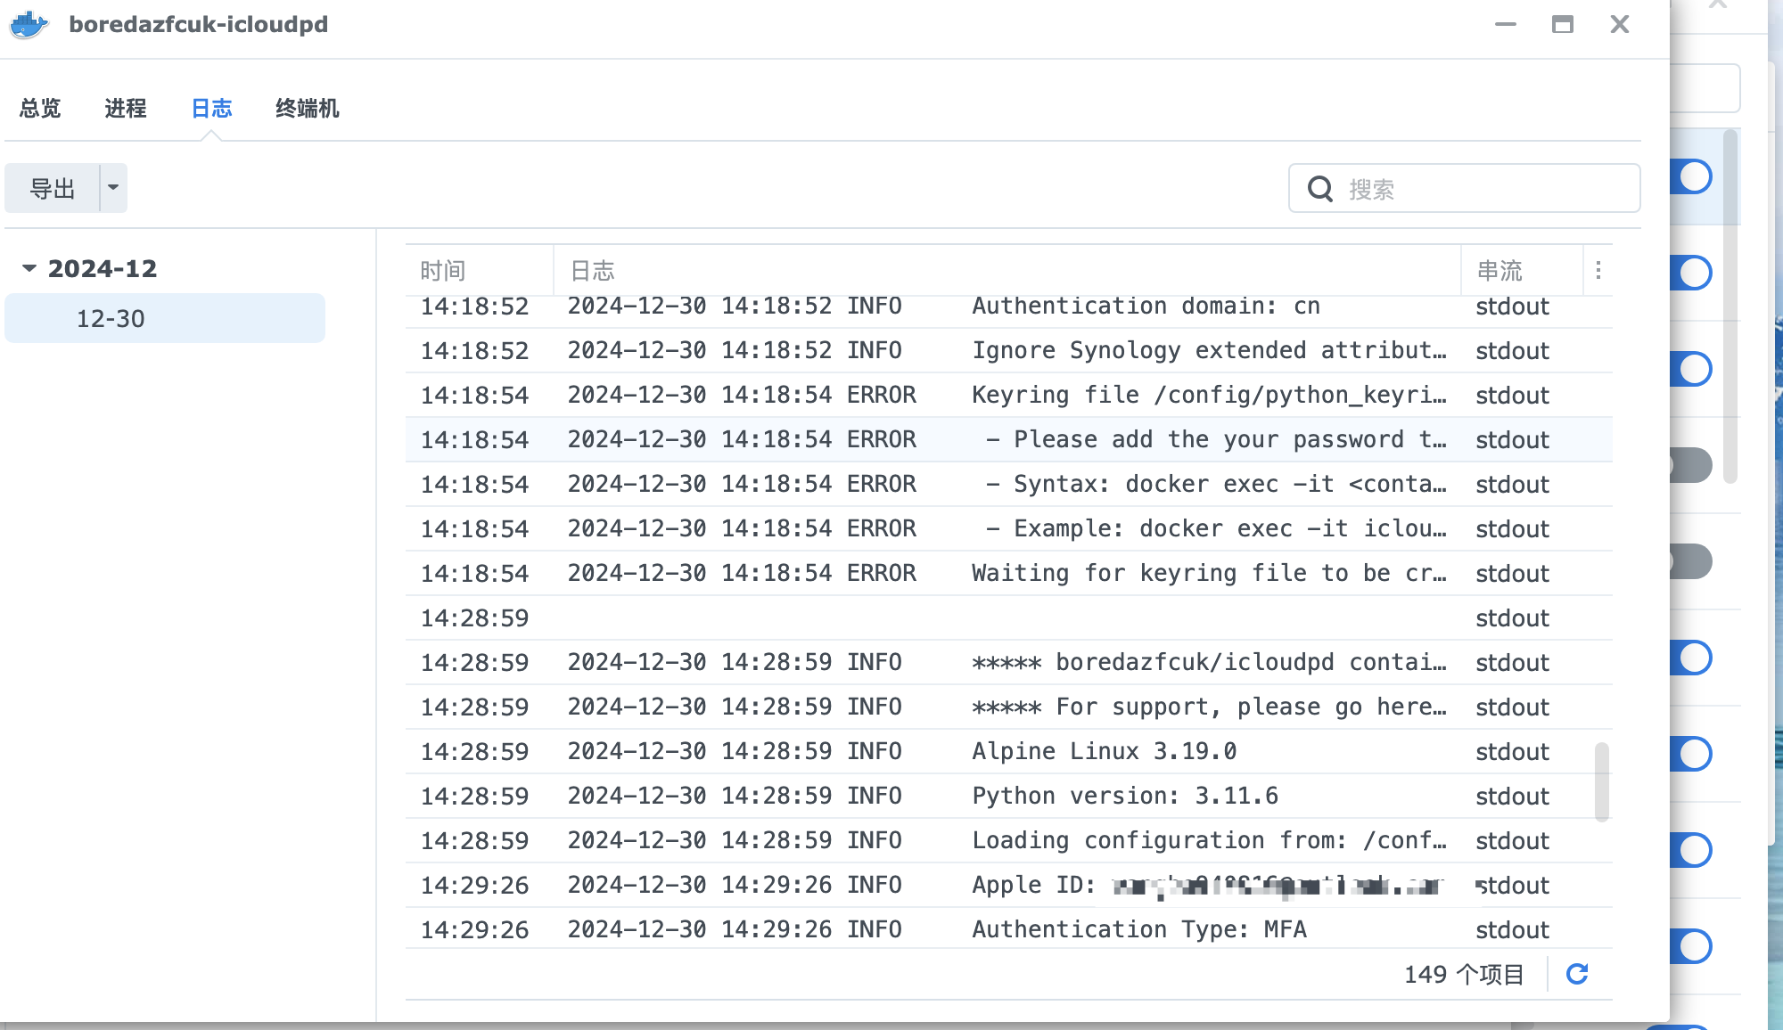1783x1030 pixels.
Task: Select the 'Authentication Type: MFA' row
Action: pyautogui.click(x=1008, y=928)
